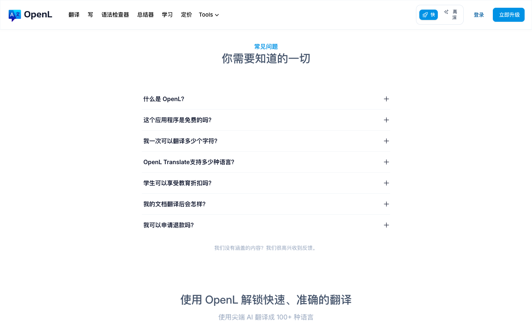Click the 立即升级 upgrade button

pyautogui.click(x=509, y=15)
